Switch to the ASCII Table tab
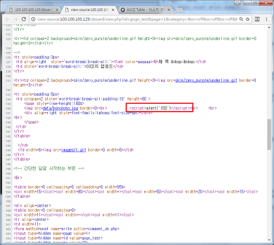 click(x=145, y=10)
